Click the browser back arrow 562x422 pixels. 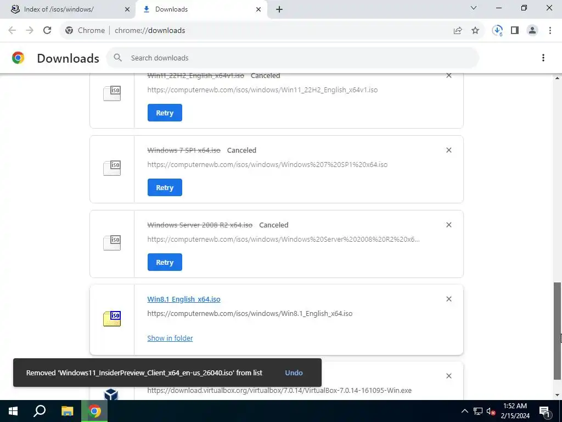(12, 31)
